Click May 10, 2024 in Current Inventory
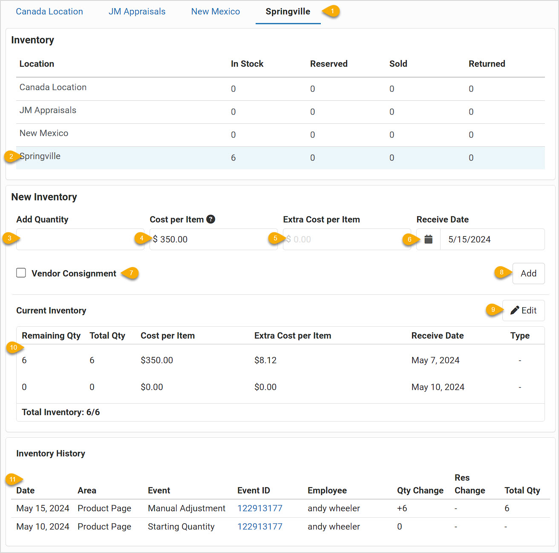 point(438,387)
